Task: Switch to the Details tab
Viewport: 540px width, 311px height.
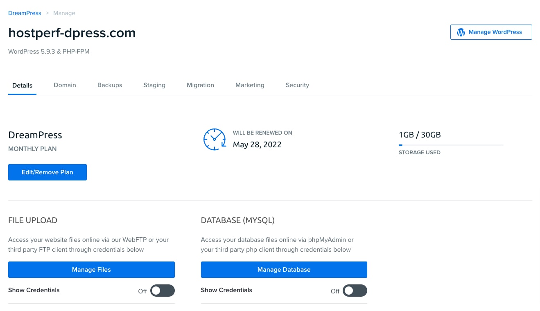Action: pyautogui.click(x=23, y=86)
